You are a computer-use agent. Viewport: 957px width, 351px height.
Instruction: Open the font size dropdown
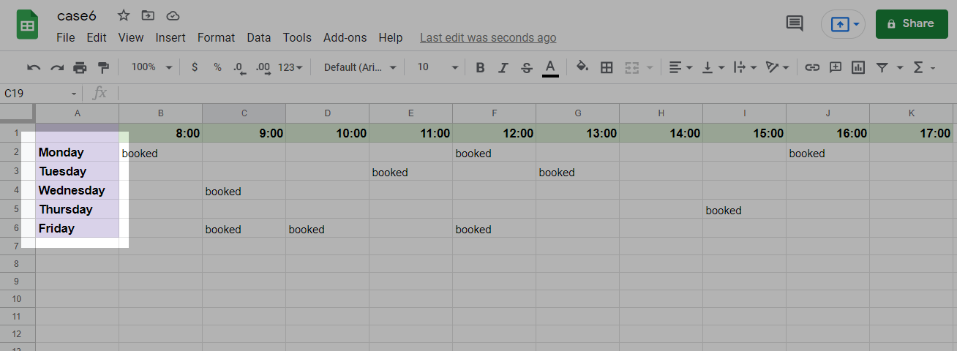tap(438, 67)
